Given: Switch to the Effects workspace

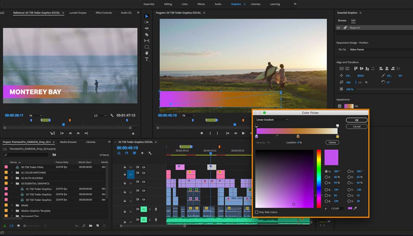Looking at the screenshot, I should pos(201,4).
